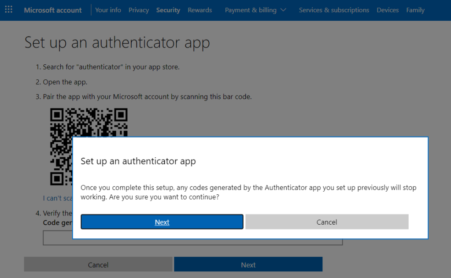Viewport: 451px width, 278px height.
Task: Open the Privacy tab
Action: [139, 10]
